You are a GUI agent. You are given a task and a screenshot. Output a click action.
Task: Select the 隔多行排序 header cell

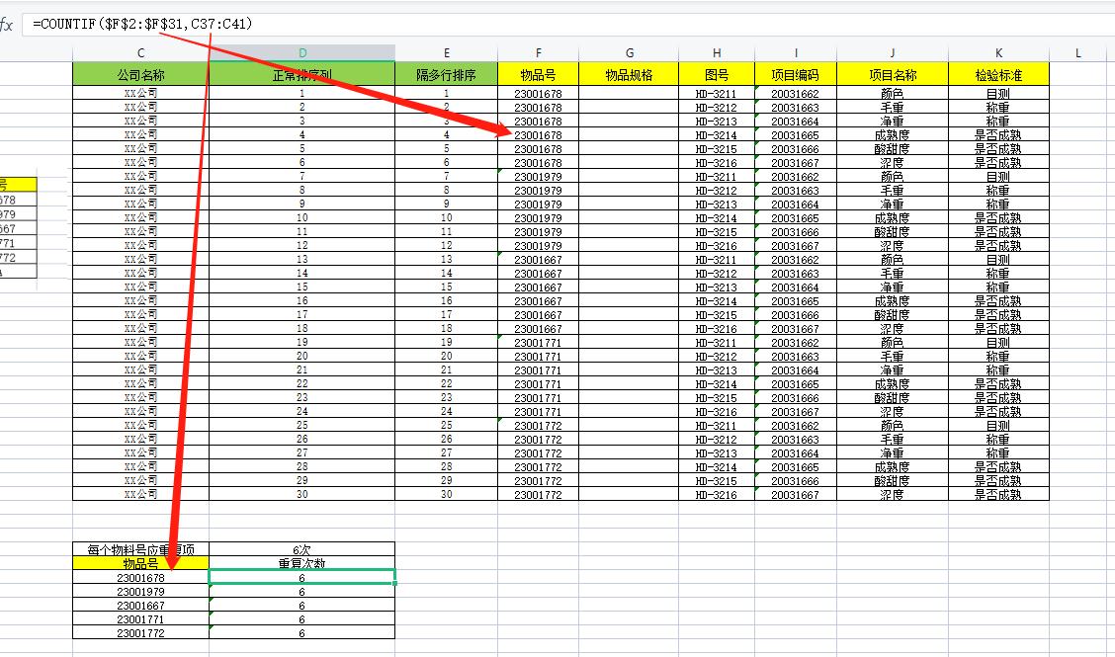446,73
